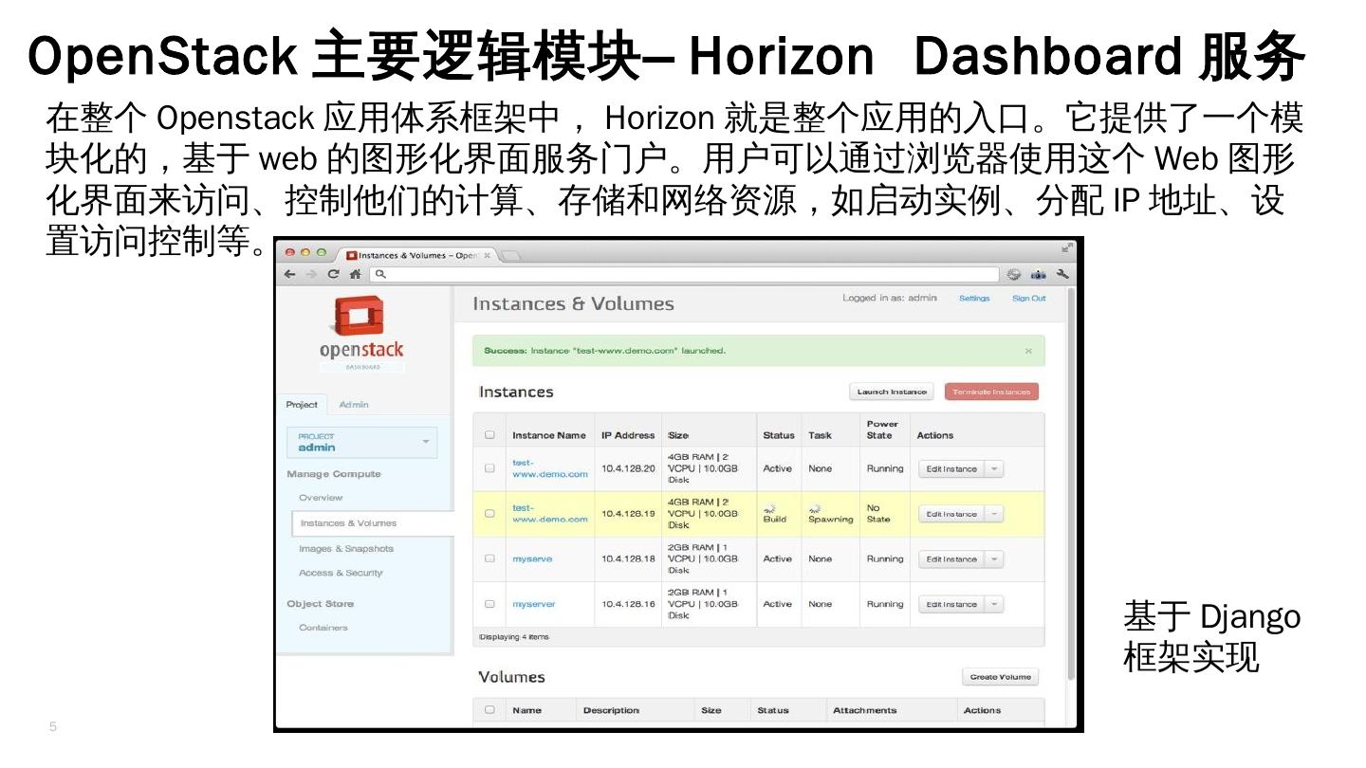Open the myserver instance link

[x=534, y=604]
